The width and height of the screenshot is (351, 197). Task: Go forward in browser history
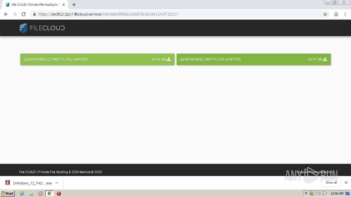pos(15,14)
